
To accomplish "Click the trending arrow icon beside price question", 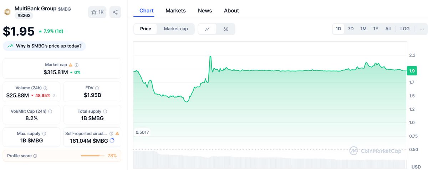I will click(10, 46).
